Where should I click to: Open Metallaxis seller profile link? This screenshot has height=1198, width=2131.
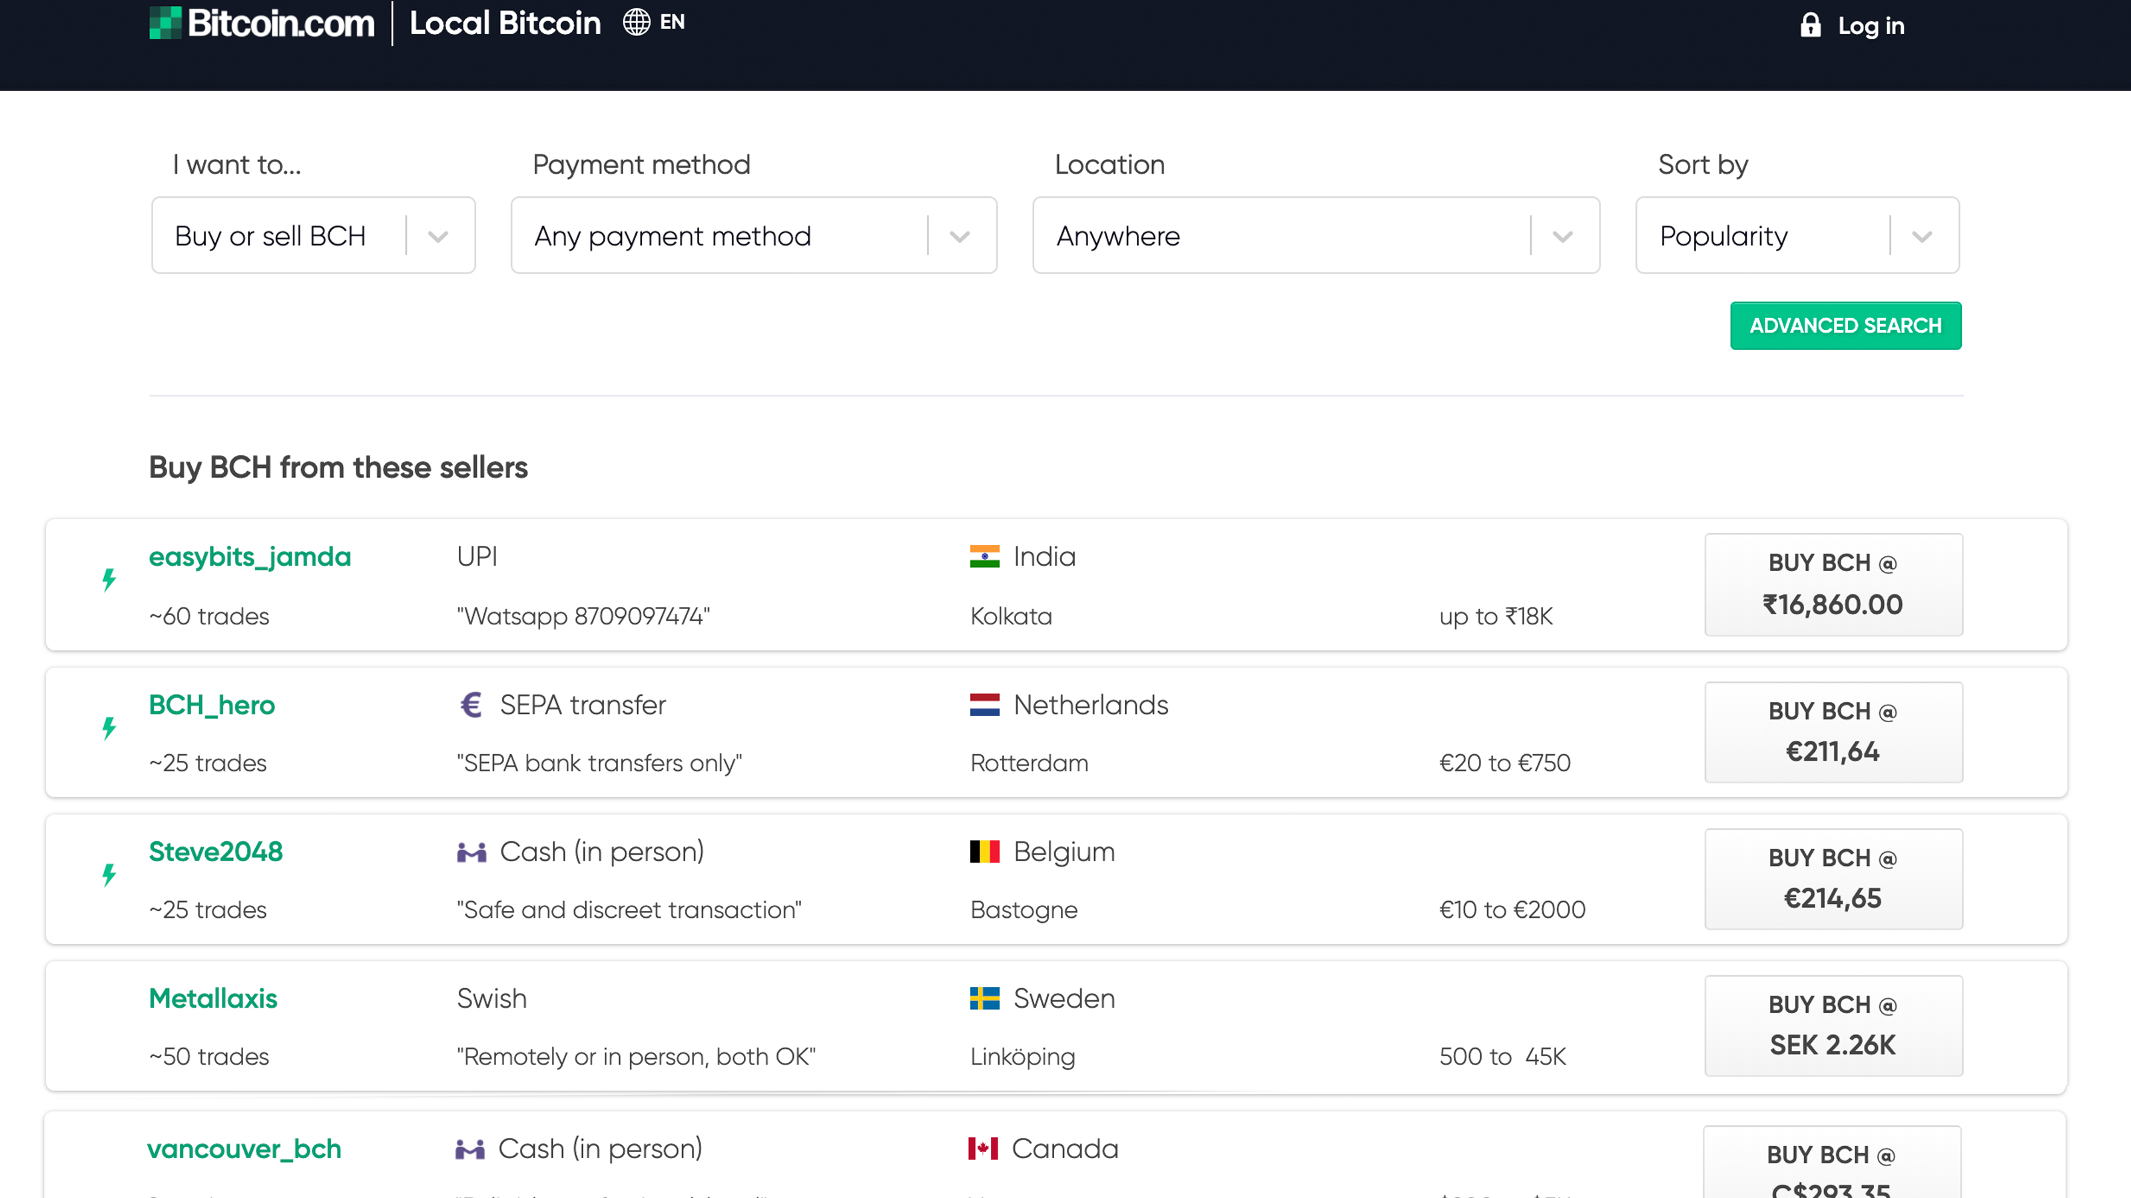[212, 998]
